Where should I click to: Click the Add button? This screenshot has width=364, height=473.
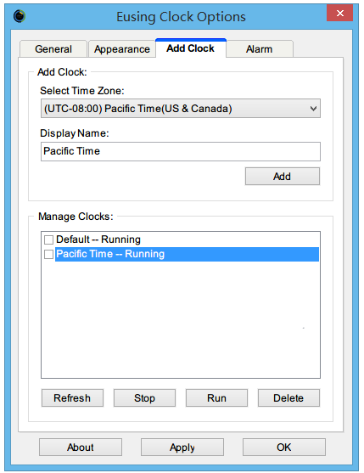tap(282, 176)
